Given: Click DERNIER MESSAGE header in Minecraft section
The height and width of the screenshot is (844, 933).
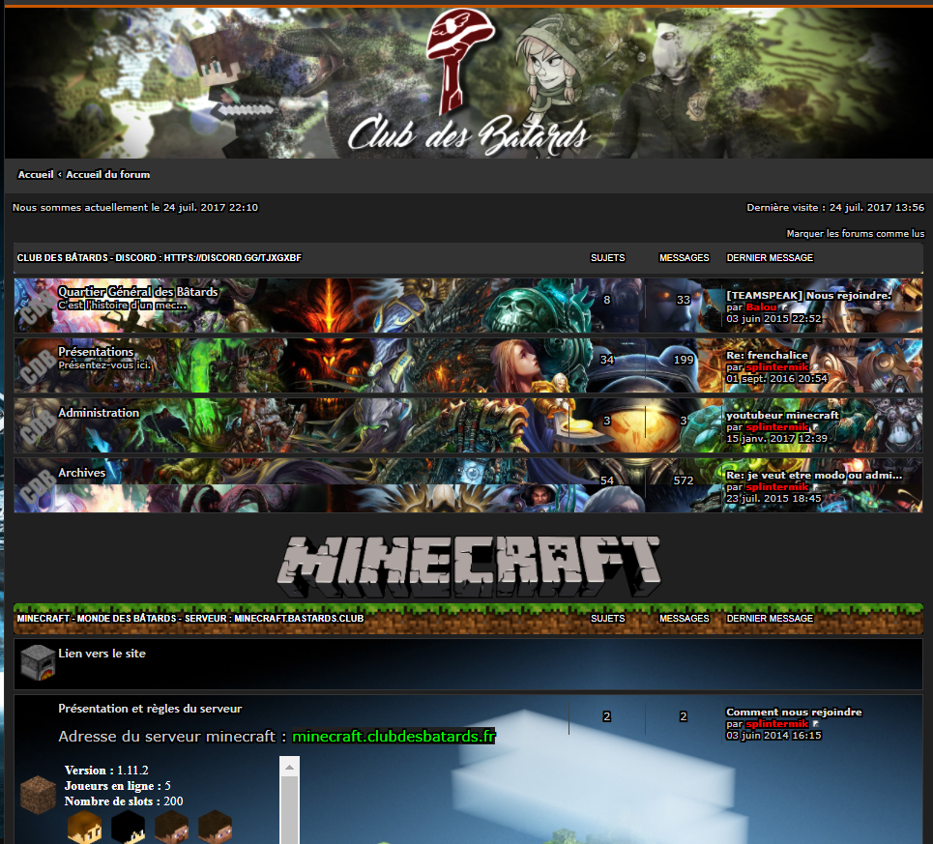Looking at the screenshot, I should click(x=770, y=619).
